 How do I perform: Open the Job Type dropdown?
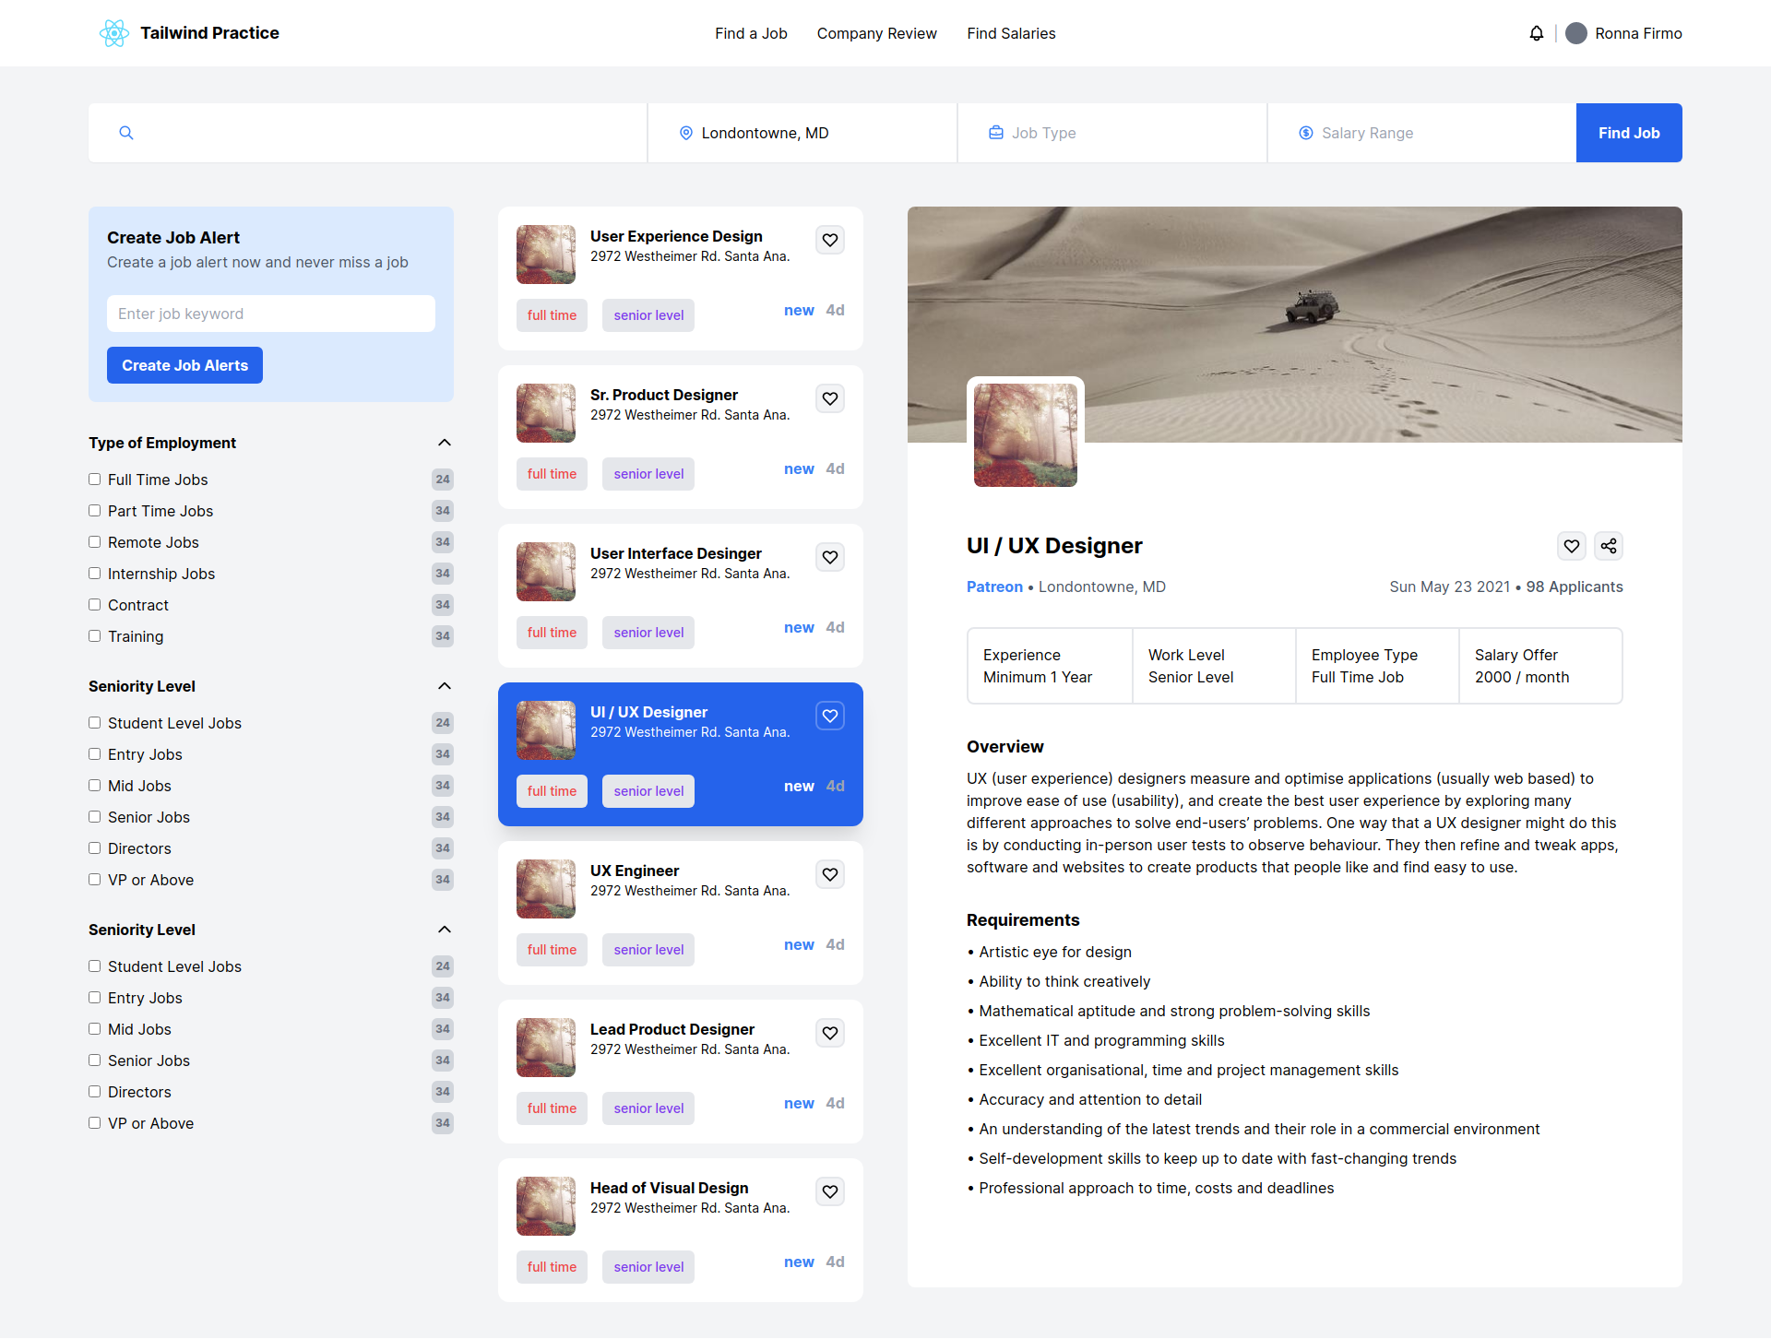(1111, 133)
